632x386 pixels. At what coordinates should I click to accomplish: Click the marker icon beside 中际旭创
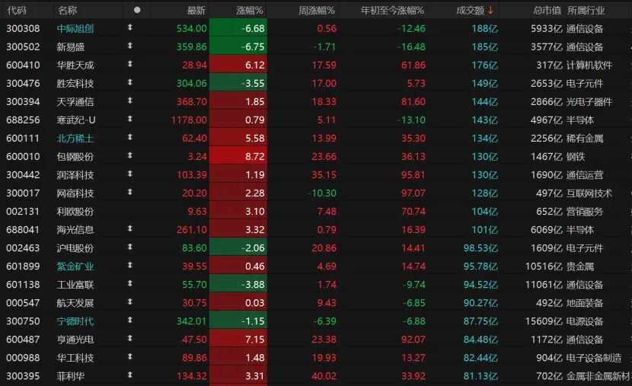[x=129, y=28]
